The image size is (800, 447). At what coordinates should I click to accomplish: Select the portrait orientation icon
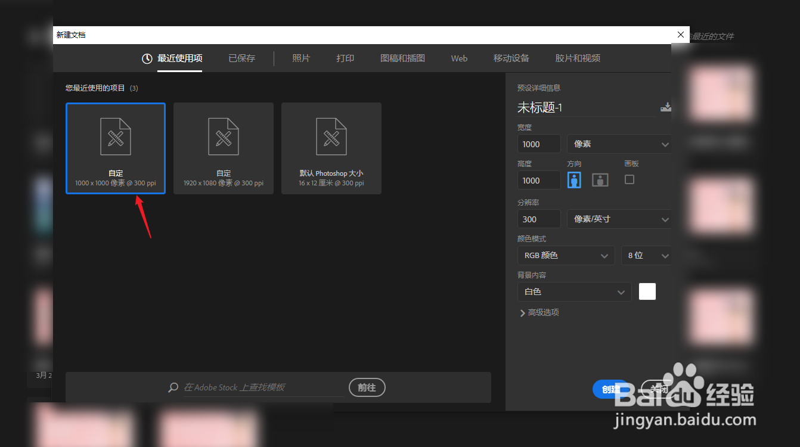tap(573, 179)
